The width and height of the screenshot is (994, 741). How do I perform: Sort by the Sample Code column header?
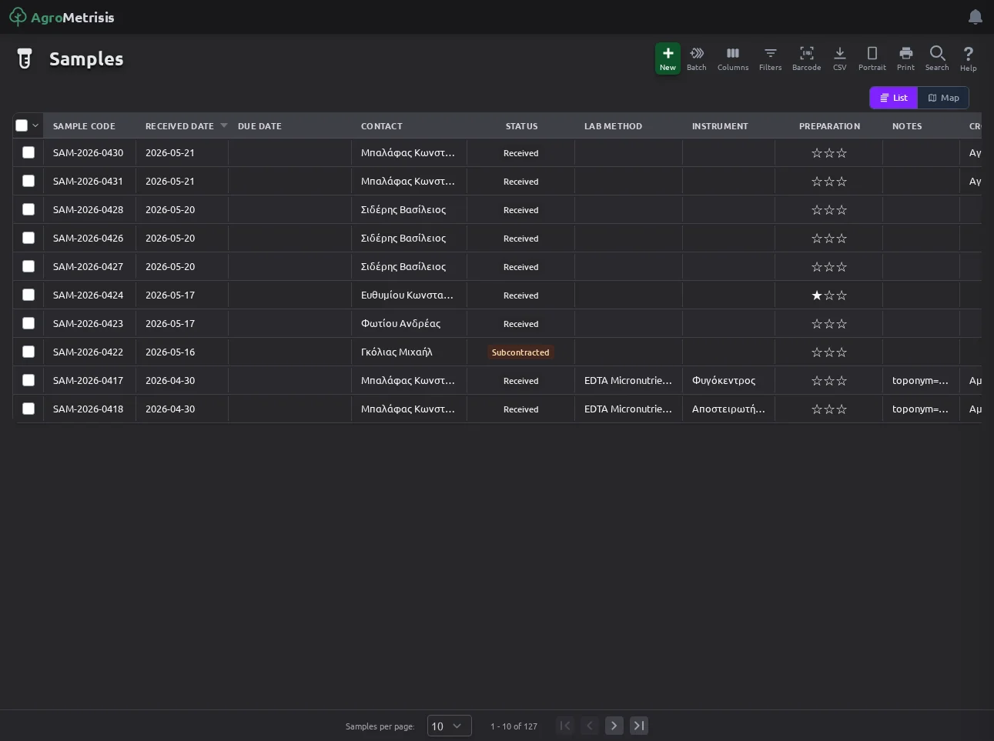[x=84, y=126]
